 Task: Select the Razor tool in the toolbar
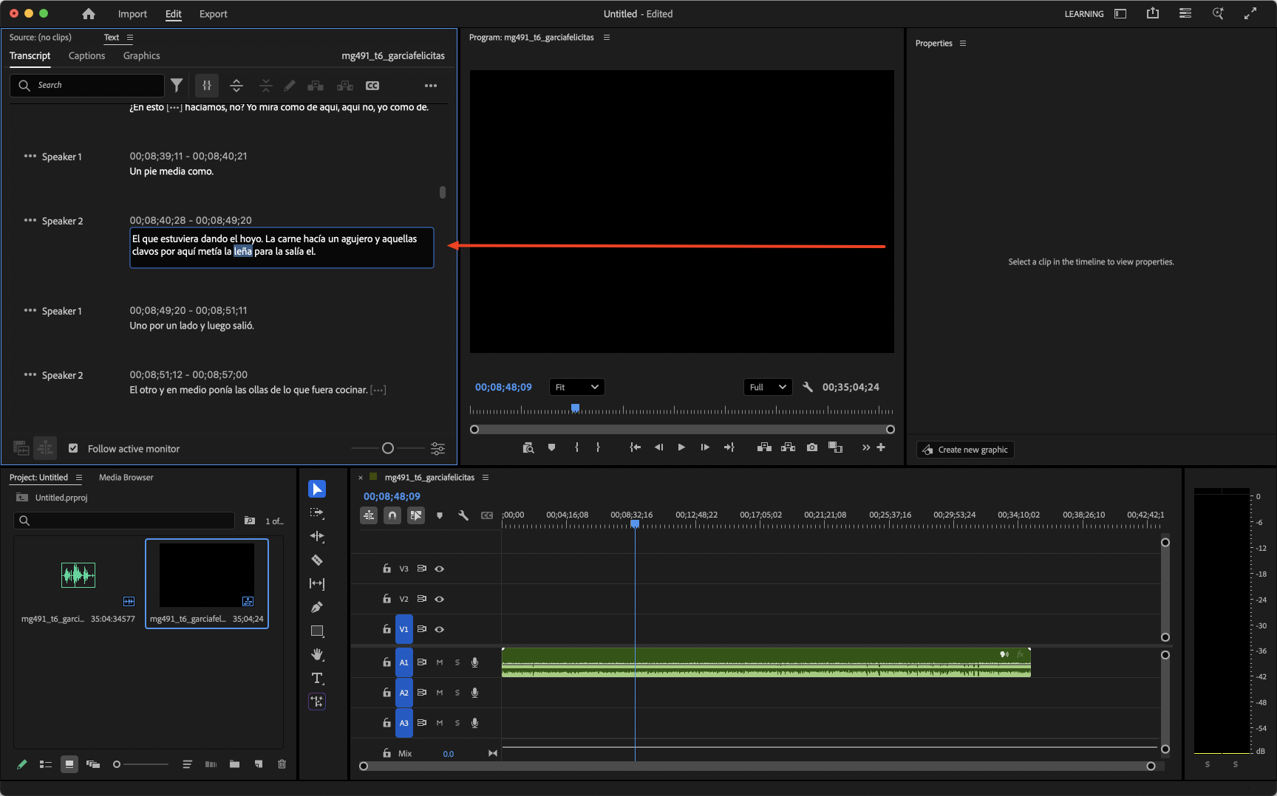[x=317, y=560]
